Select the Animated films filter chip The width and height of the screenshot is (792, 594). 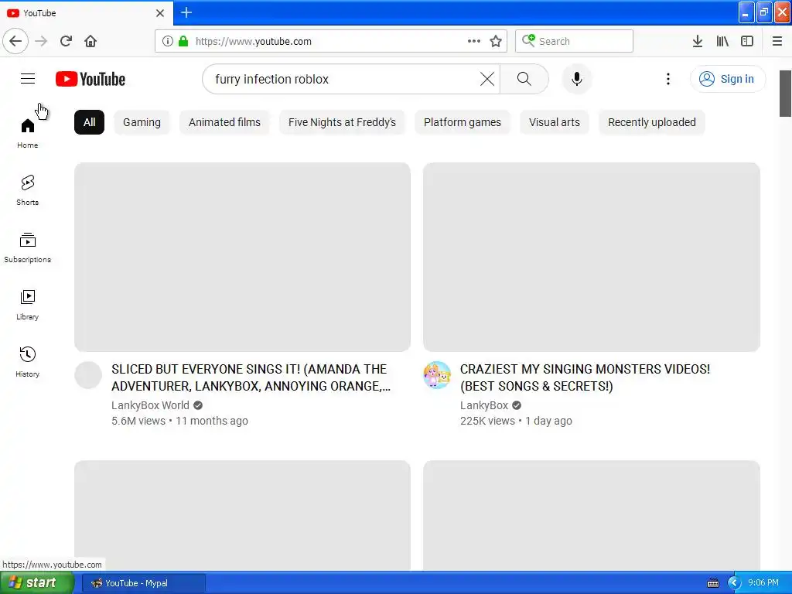click(225, 122)
